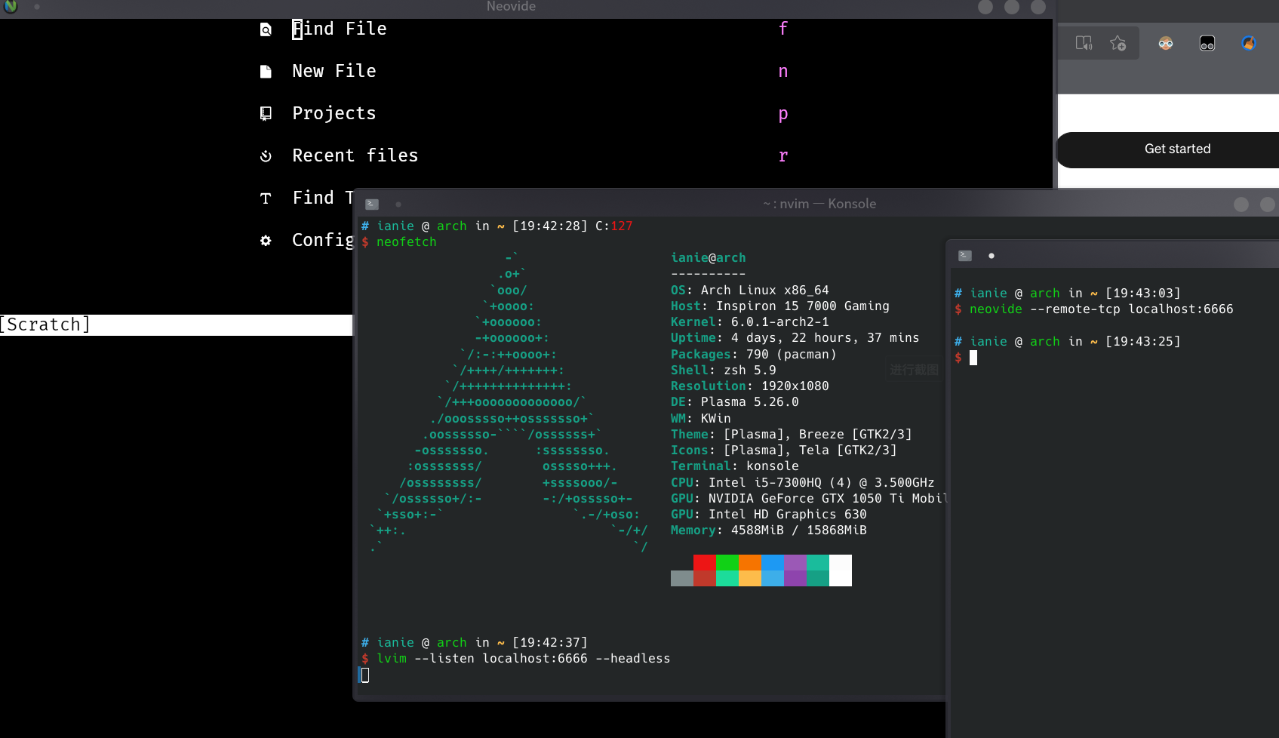Click the terminal icon of the right-hand terminal window
Screen dimensions: 1279x738
pyautogui.click(x=965, y=256)
